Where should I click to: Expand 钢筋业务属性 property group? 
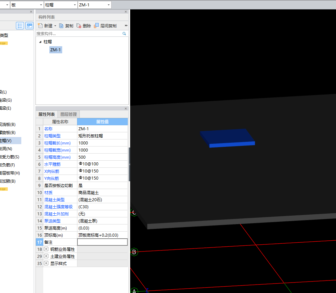pos(46,249)
